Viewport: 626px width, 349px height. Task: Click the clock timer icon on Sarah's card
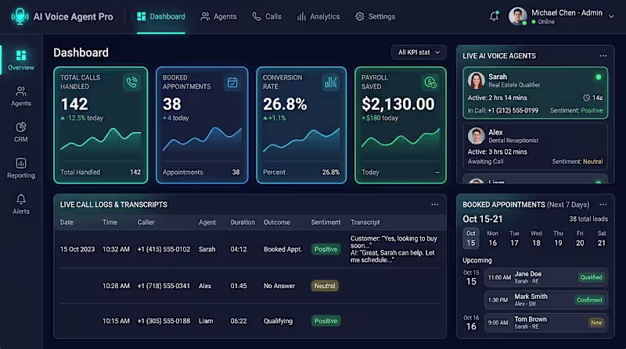point(586,98)
